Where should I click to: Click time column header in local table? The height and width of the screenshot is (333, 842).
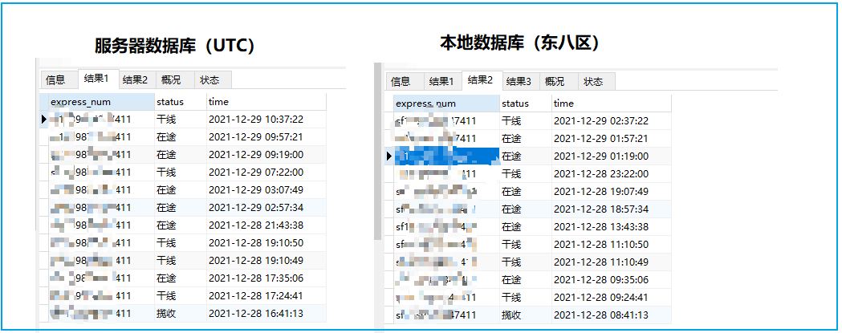[612, 104]
